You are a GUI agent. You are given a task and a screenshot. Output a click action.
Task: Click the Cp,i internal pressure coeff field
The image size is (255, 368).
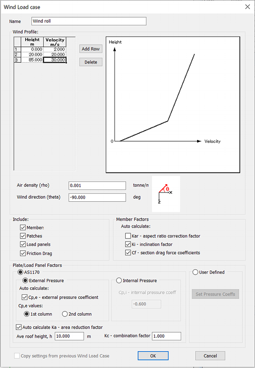146,304
